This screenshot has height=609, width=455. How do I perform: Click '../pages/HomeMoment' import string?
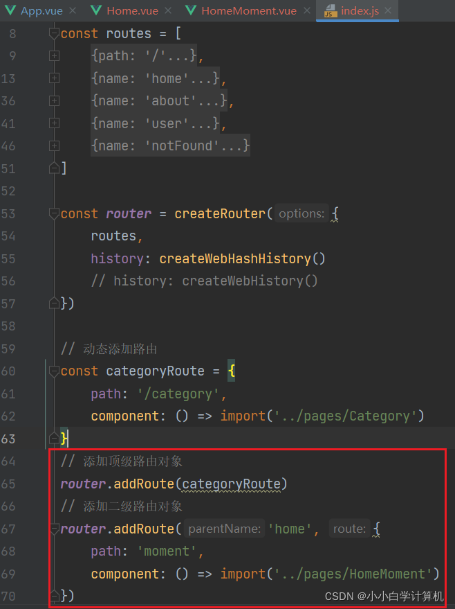353,574
